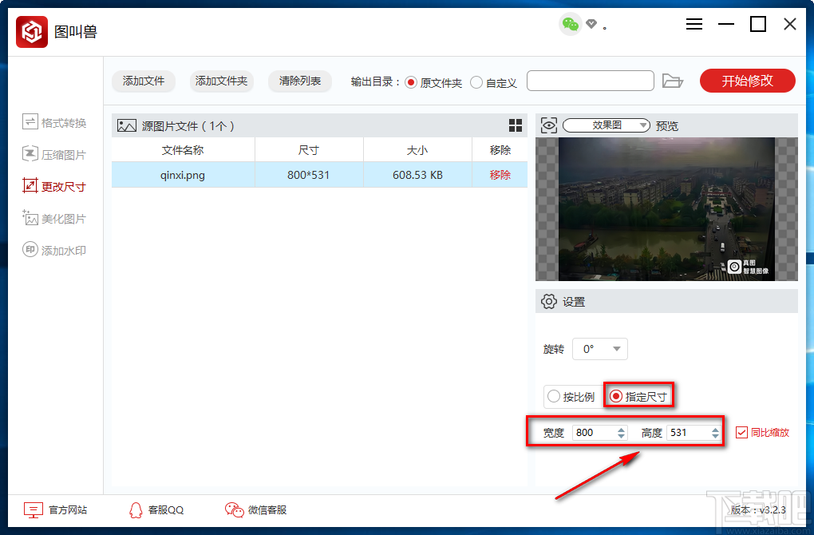Click the 图叫兽 app logo

[32, 32]
